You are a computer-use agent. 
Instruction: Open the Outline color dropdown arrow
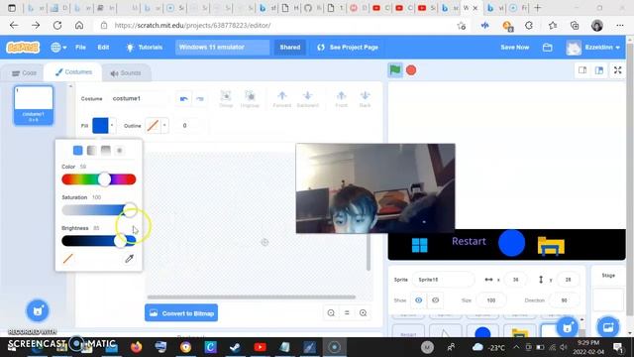coord(164,126)
